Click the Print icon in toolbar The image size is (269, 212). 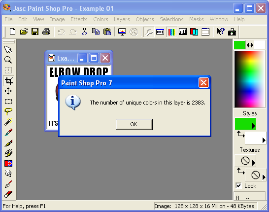46,32
